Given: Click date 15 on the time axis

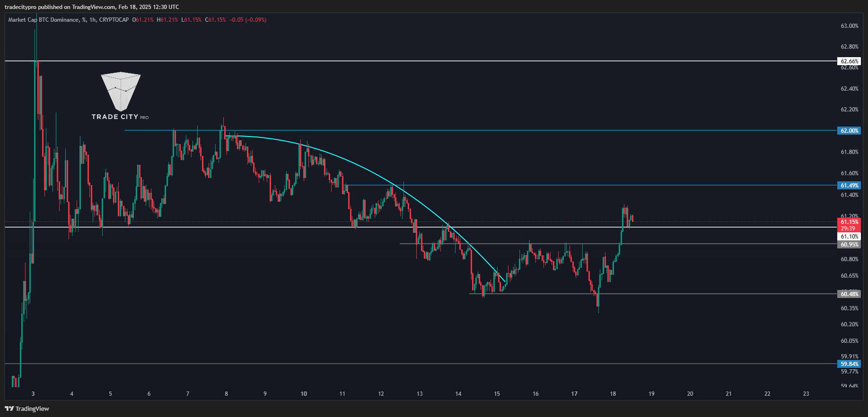Looking at the screenshot, I should [x=497, y=394].
